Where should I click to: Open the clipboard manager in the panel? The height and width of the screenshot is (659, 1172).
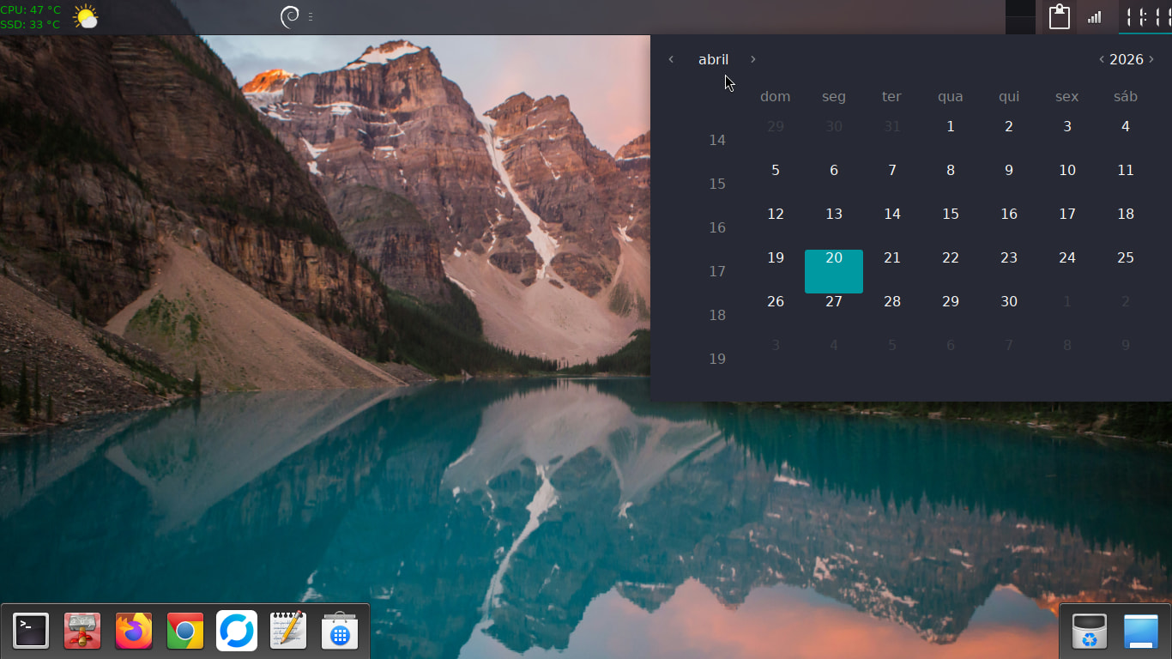[1060, 17]
